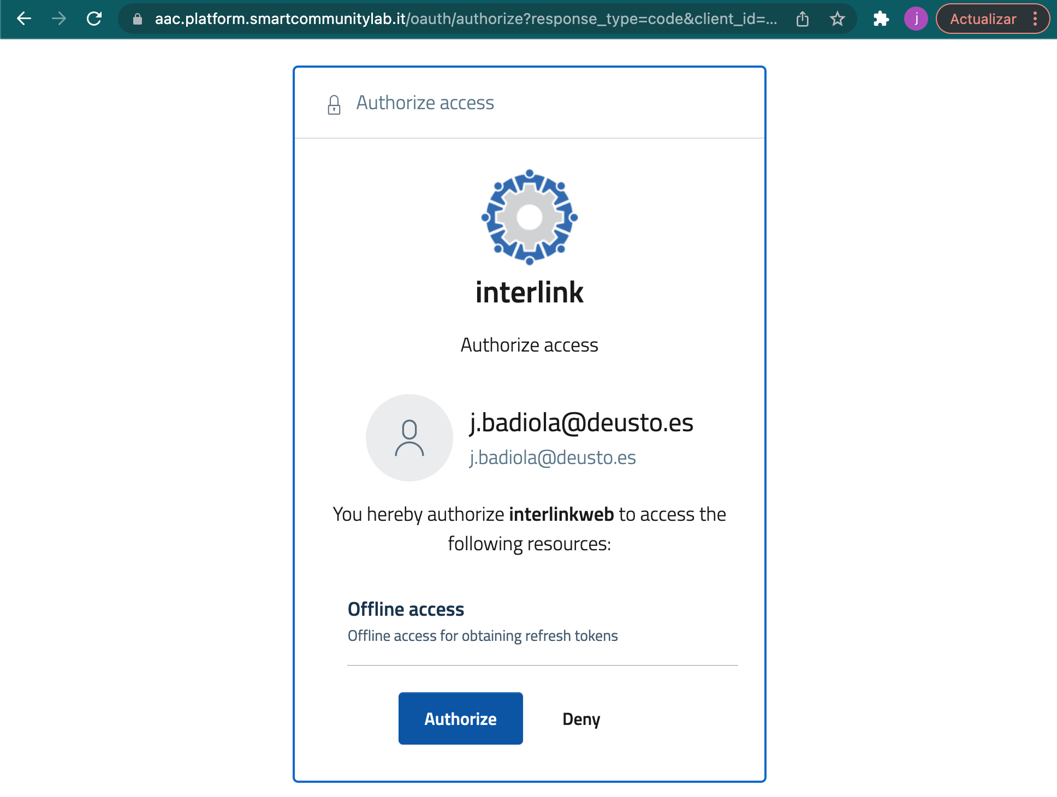The width and height of the screenshot is (1057, 797).
Task: Click the padlock site info icon
Action: (x=138, y=19)
